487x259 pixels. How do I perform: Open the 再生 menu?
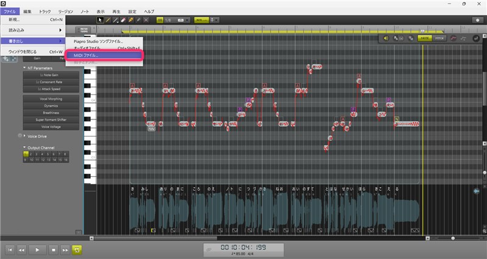[116, 12]
